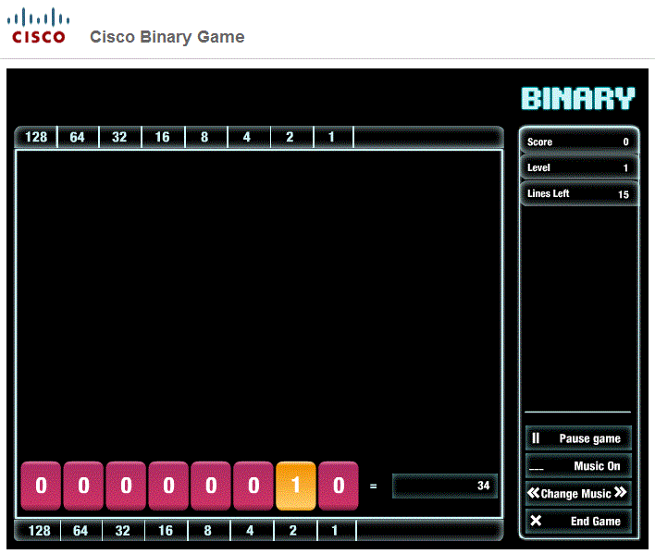Click the top header 16 label
Screen dimensions: 655x554
(162, 137)
